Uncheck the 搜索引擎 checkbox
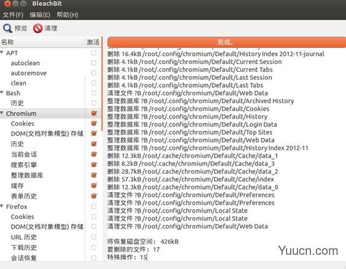Screen dimensions: 346x269 (x=94, y=165)
